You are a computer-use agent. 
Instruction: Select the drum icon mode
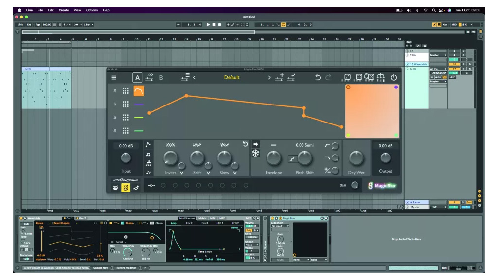point(115,188)
